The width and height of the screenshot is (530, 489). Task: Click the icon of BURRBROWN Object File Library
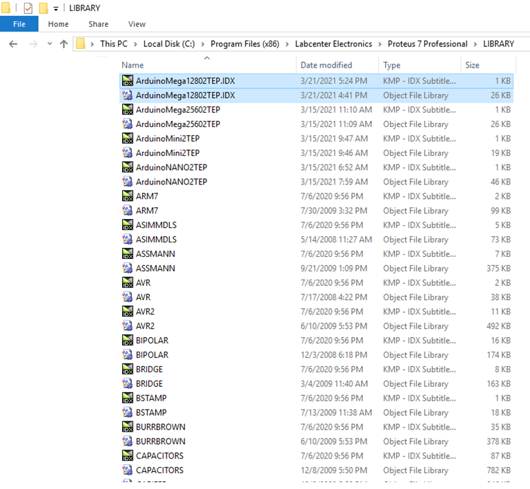click(127, 441)
